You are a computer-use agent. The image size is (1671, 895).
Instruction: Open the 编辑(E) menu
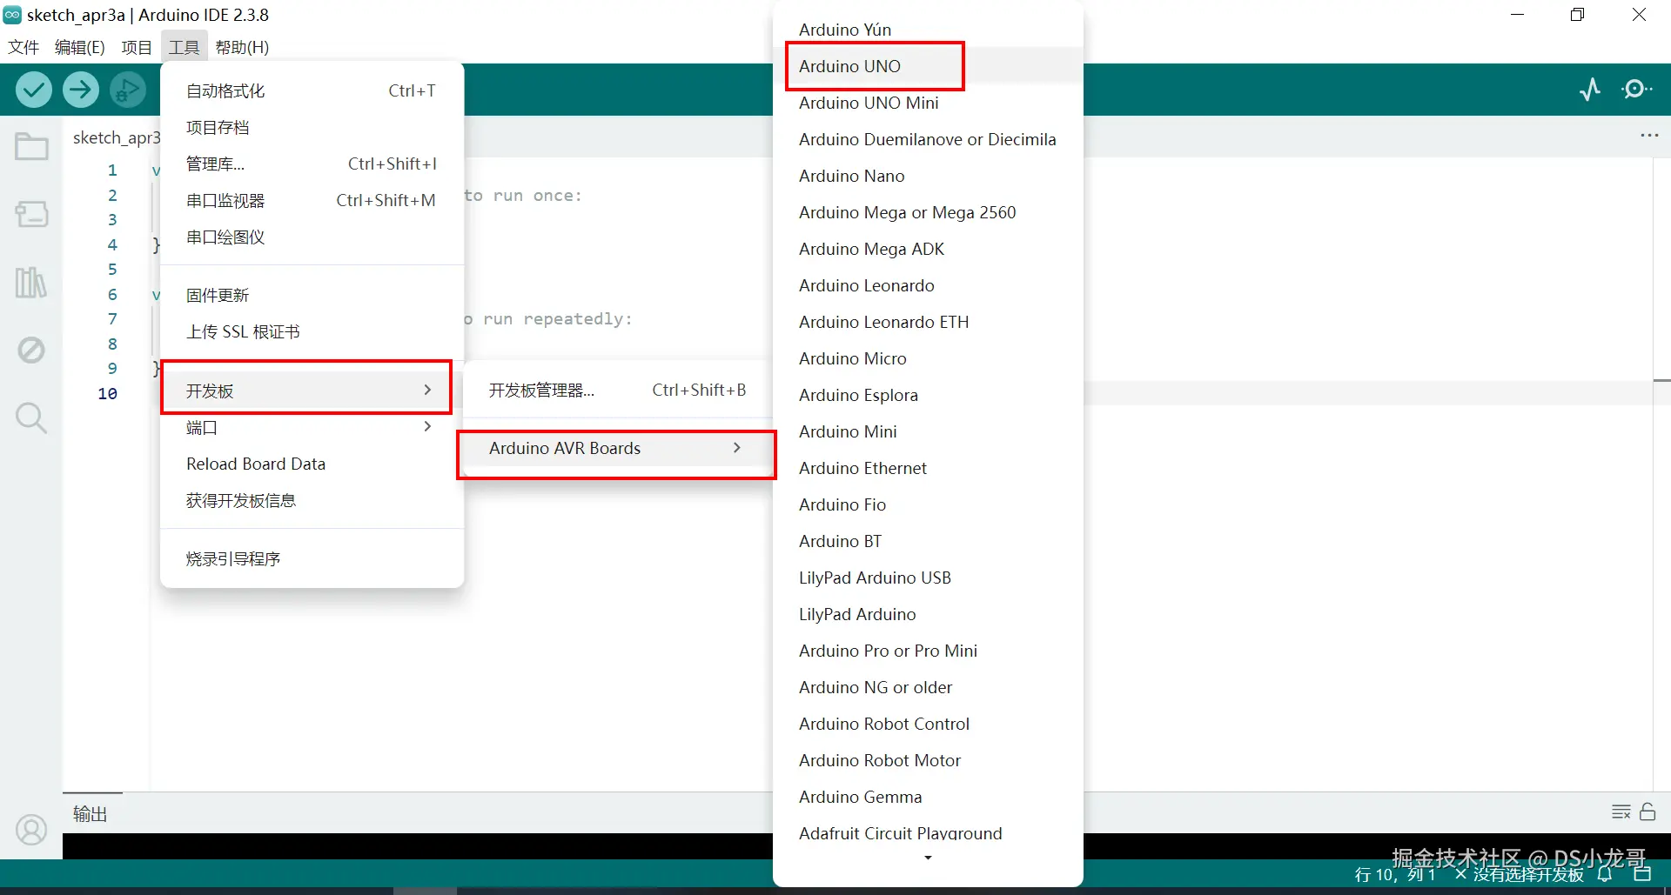pos(79,47)
